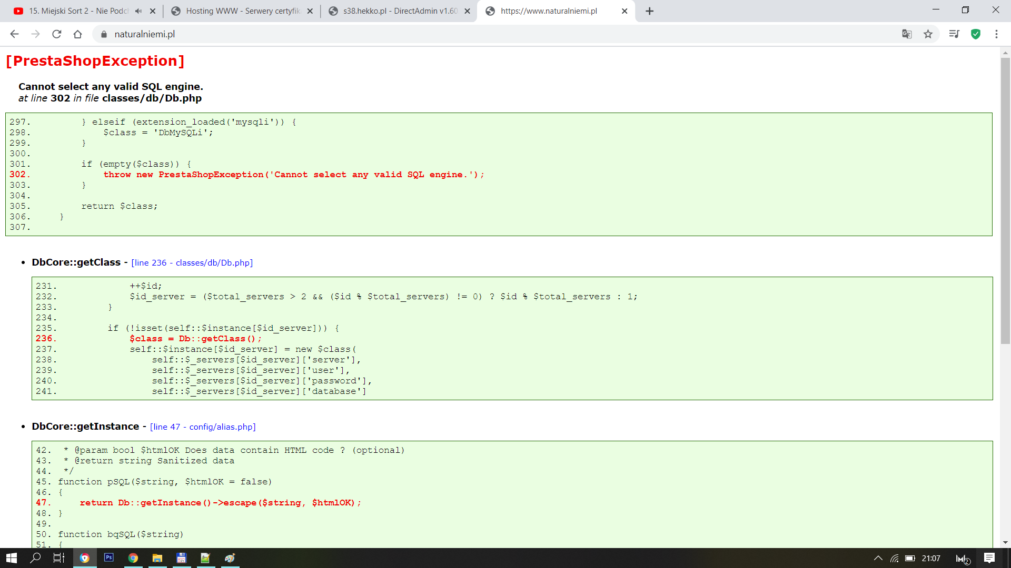
Task: Switch to s38.hekko.pl DirectAdmin tab
Action: [x=399, y=11]
